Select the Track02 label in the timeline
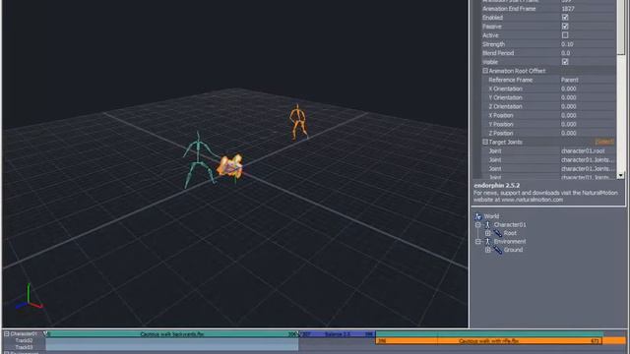The height and width of the screenshot is (354, 630). point(24,341)
